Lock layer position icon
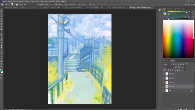This screenshot has height=110, width=195. 173,70
